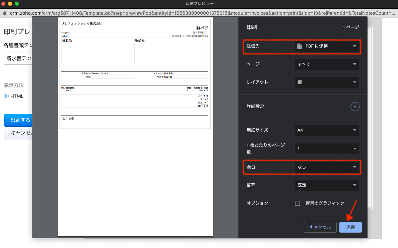
Task: Open the 用紙サイズ dropdown showing A4
Action: point(327,130)
